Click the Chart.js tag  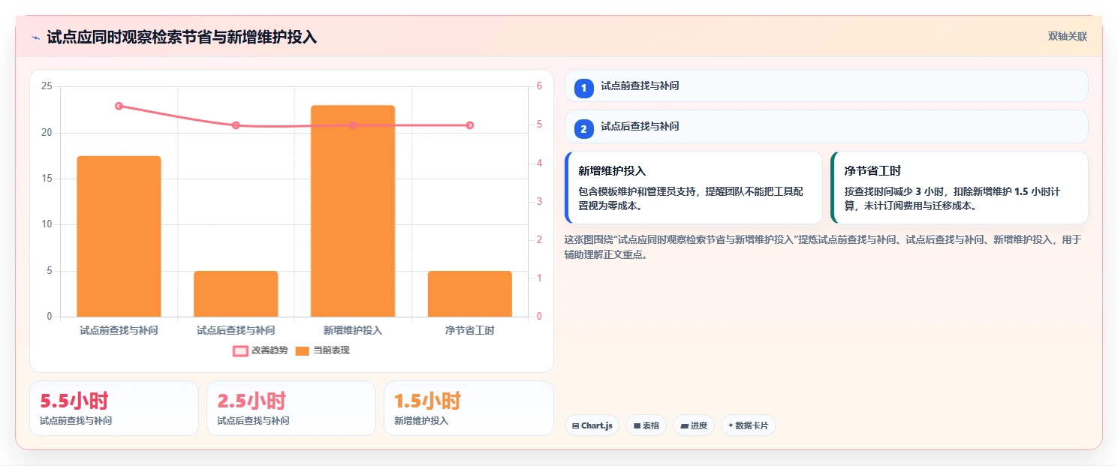click(x=592, y=425)
